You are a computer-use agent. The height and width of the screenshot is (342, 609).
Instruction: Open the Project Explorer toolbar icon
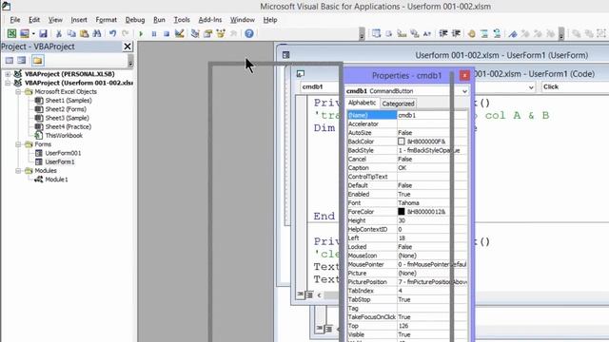point(195,34)
